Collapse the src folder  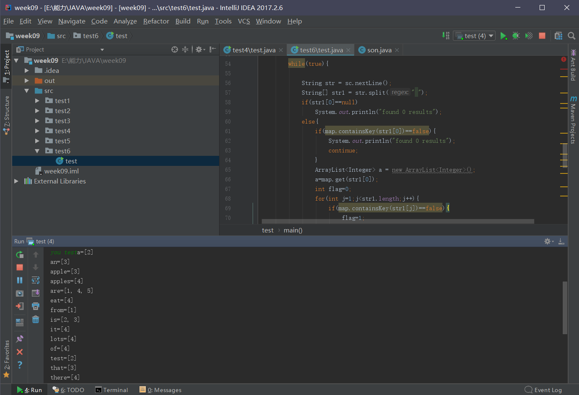click(x=27, y=91)
